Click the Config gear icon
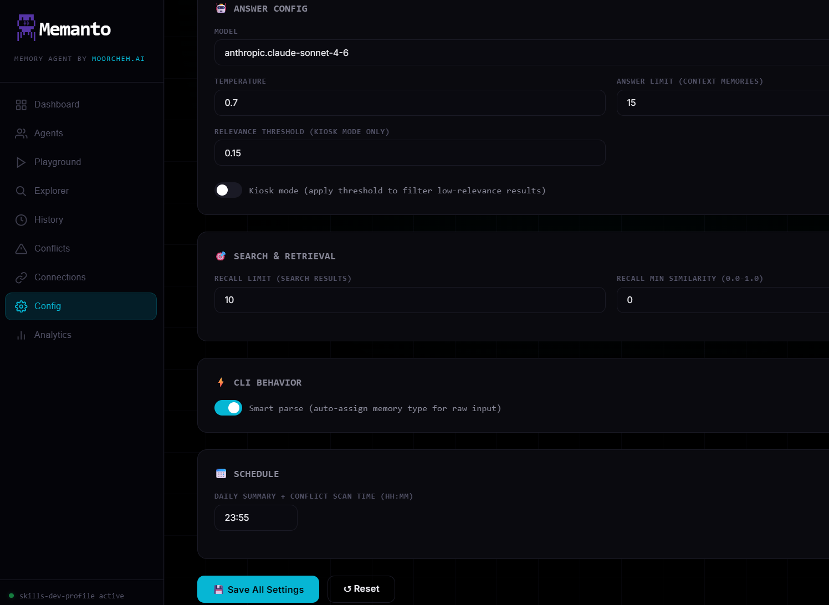Image resolution: width=829 pixels, height=605 pixels. [x=21, y=306]
